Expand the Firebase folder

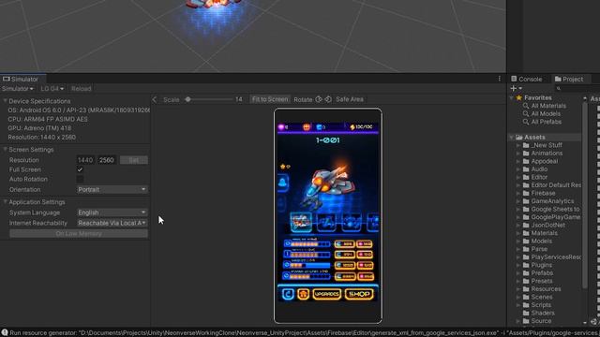coord(518,194)
